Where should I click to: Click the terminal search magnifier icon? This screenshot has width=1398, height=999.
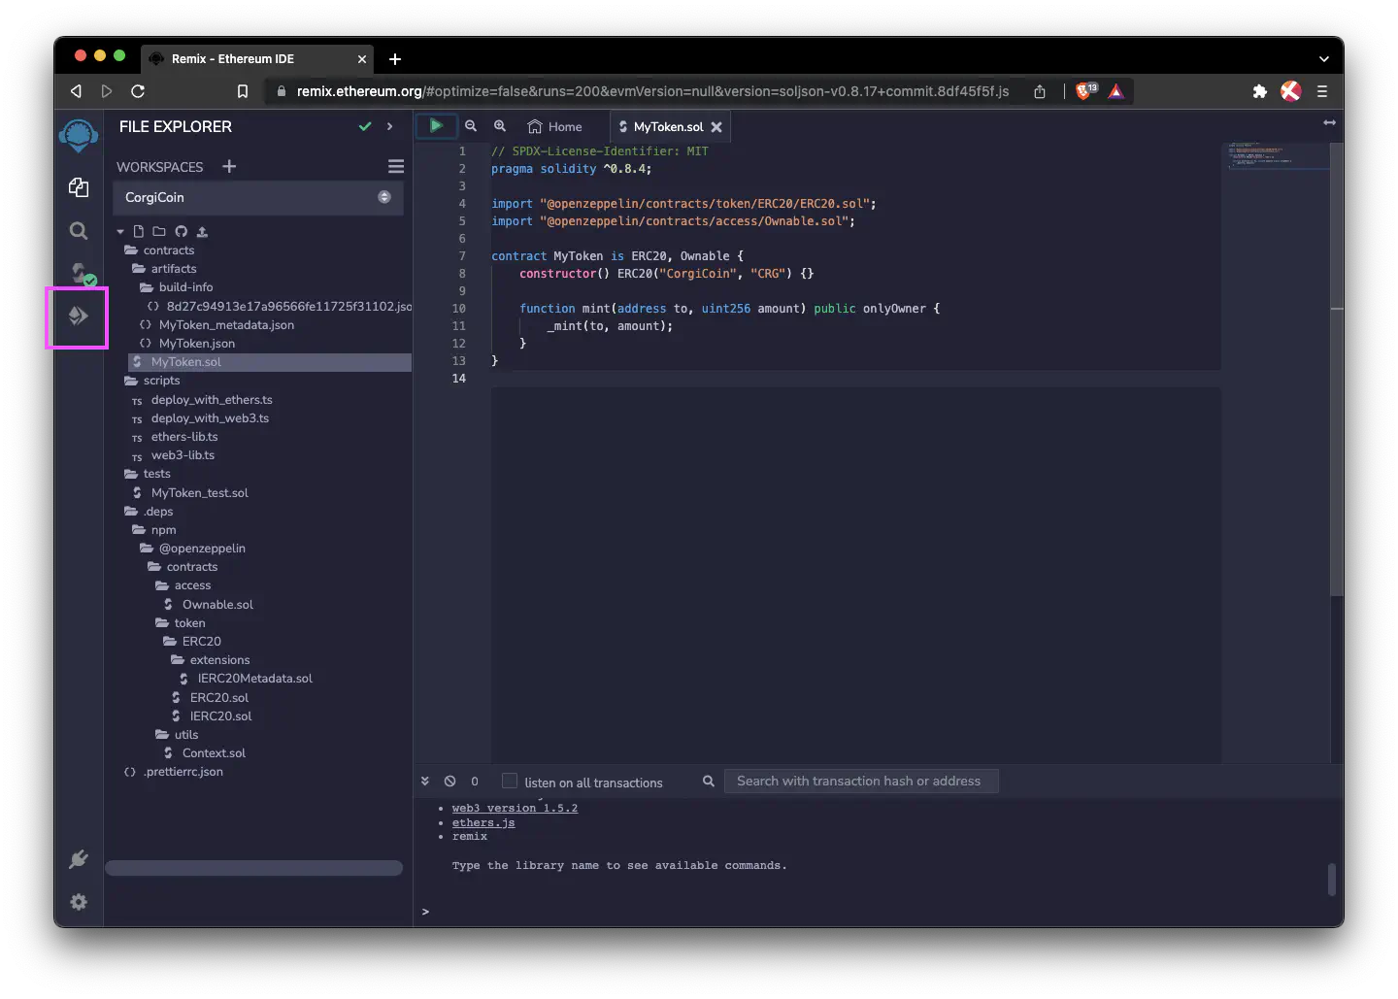pos(709,781)
